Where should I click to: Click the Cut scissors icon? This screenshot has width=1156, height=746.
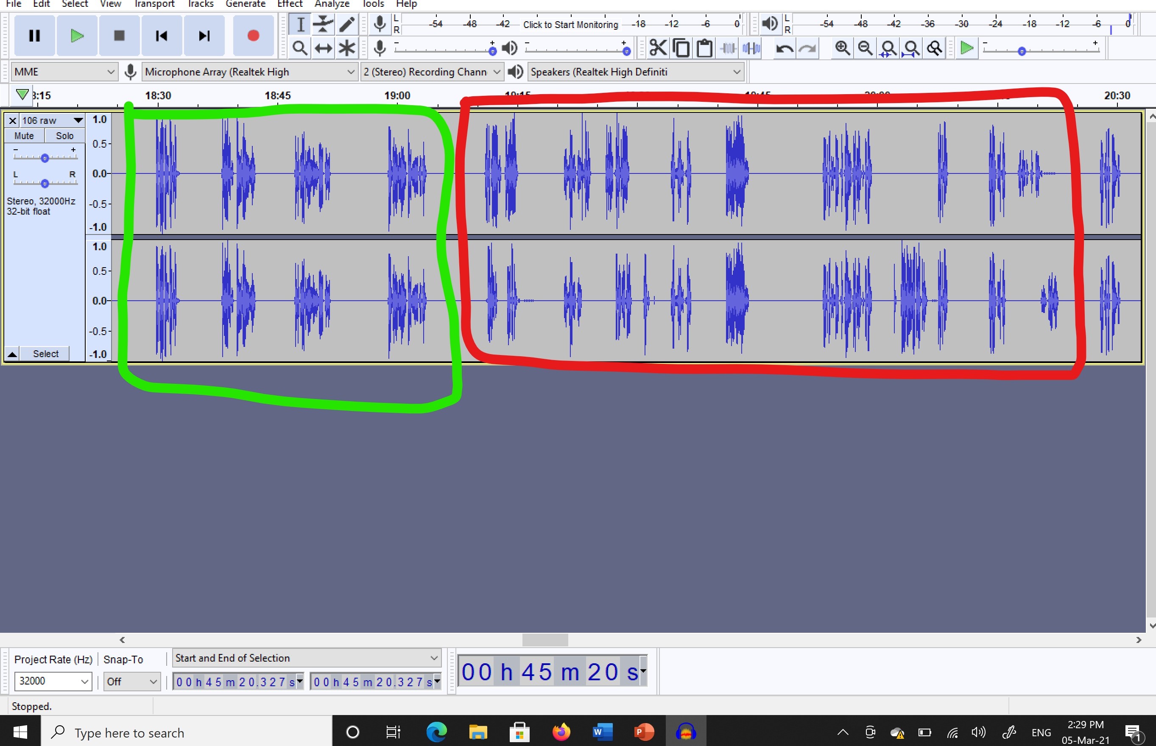tap(658, 48)
